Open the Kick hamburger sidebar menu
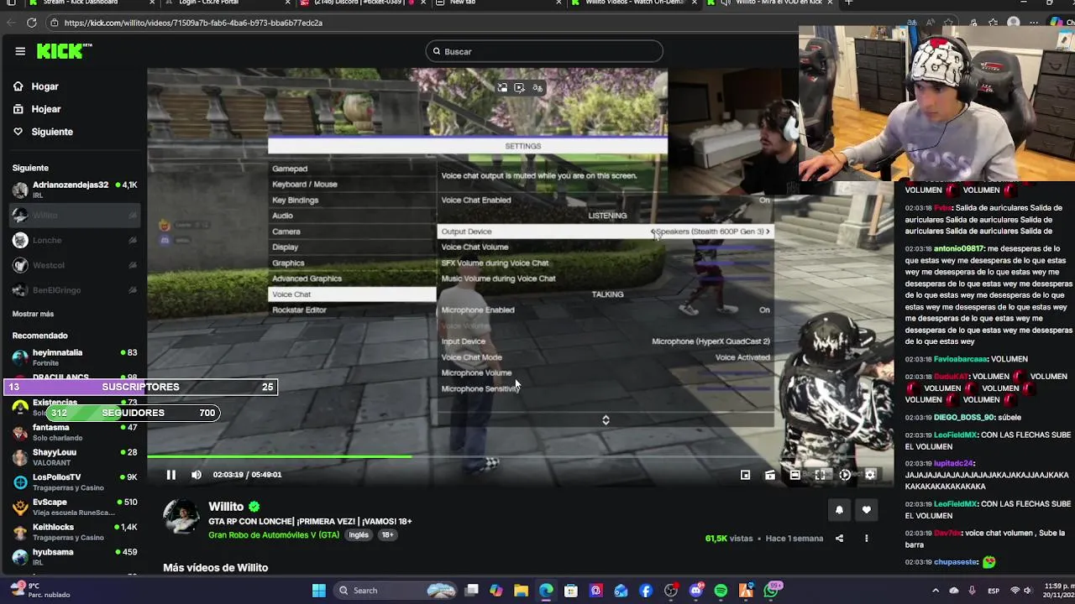 coord(20,51)
